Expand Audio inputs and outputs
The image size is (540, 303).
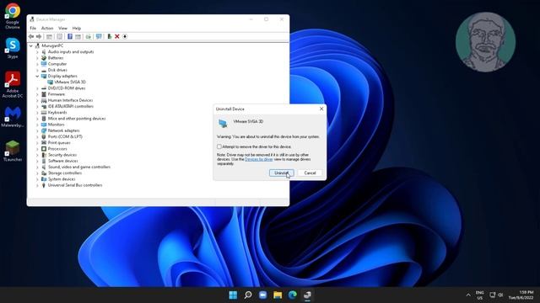coord(37,52)
